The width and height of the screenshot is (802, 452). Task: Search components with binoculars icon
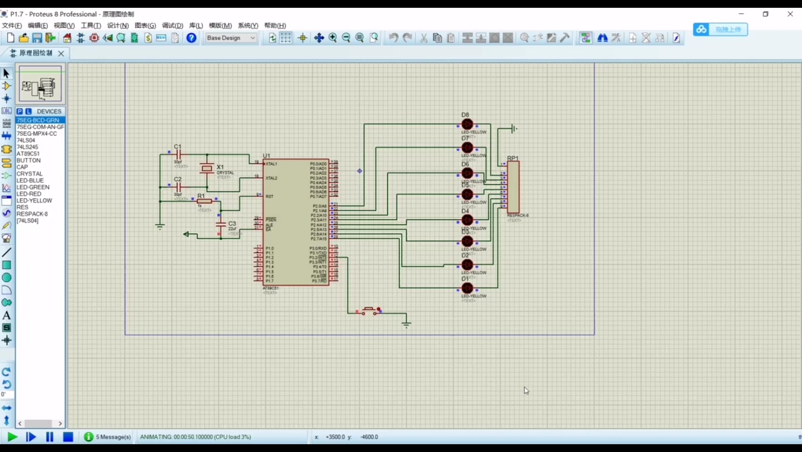602,38
